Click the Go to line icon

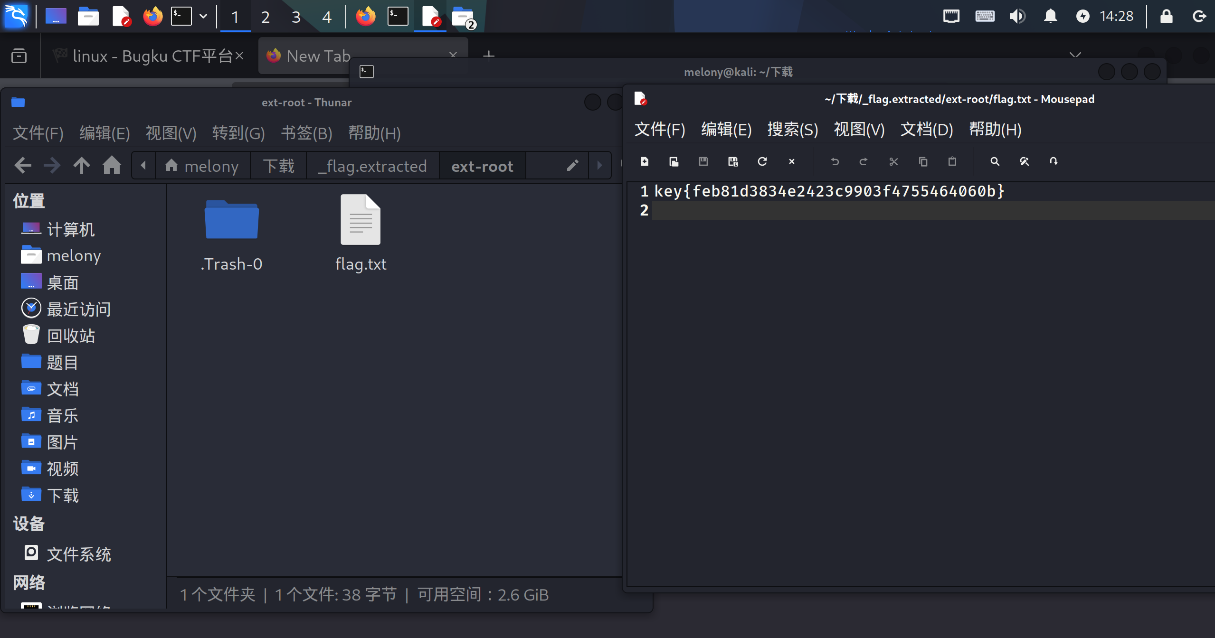tap(1054, 161)
